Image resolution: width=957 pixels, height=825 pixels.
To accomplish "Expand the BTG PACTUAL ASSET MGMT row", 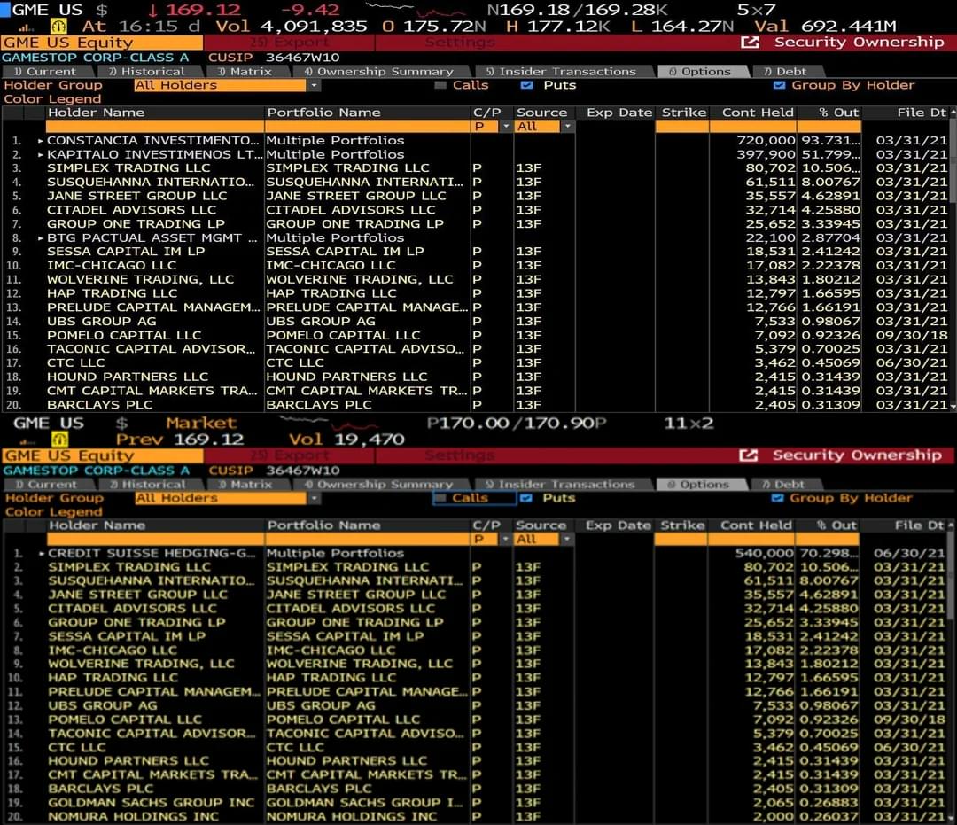I will point(41,238).
